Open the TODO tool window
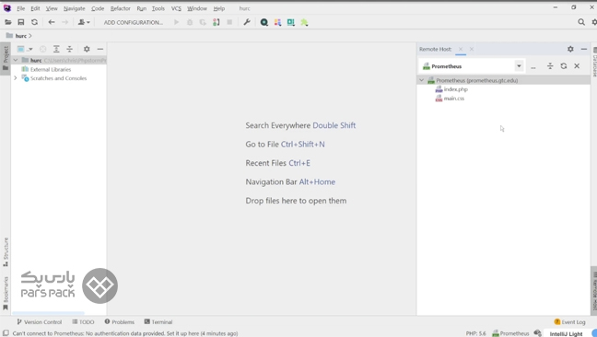Image resolution: width=597 pixels, height=337 pixels. (83, 321)
